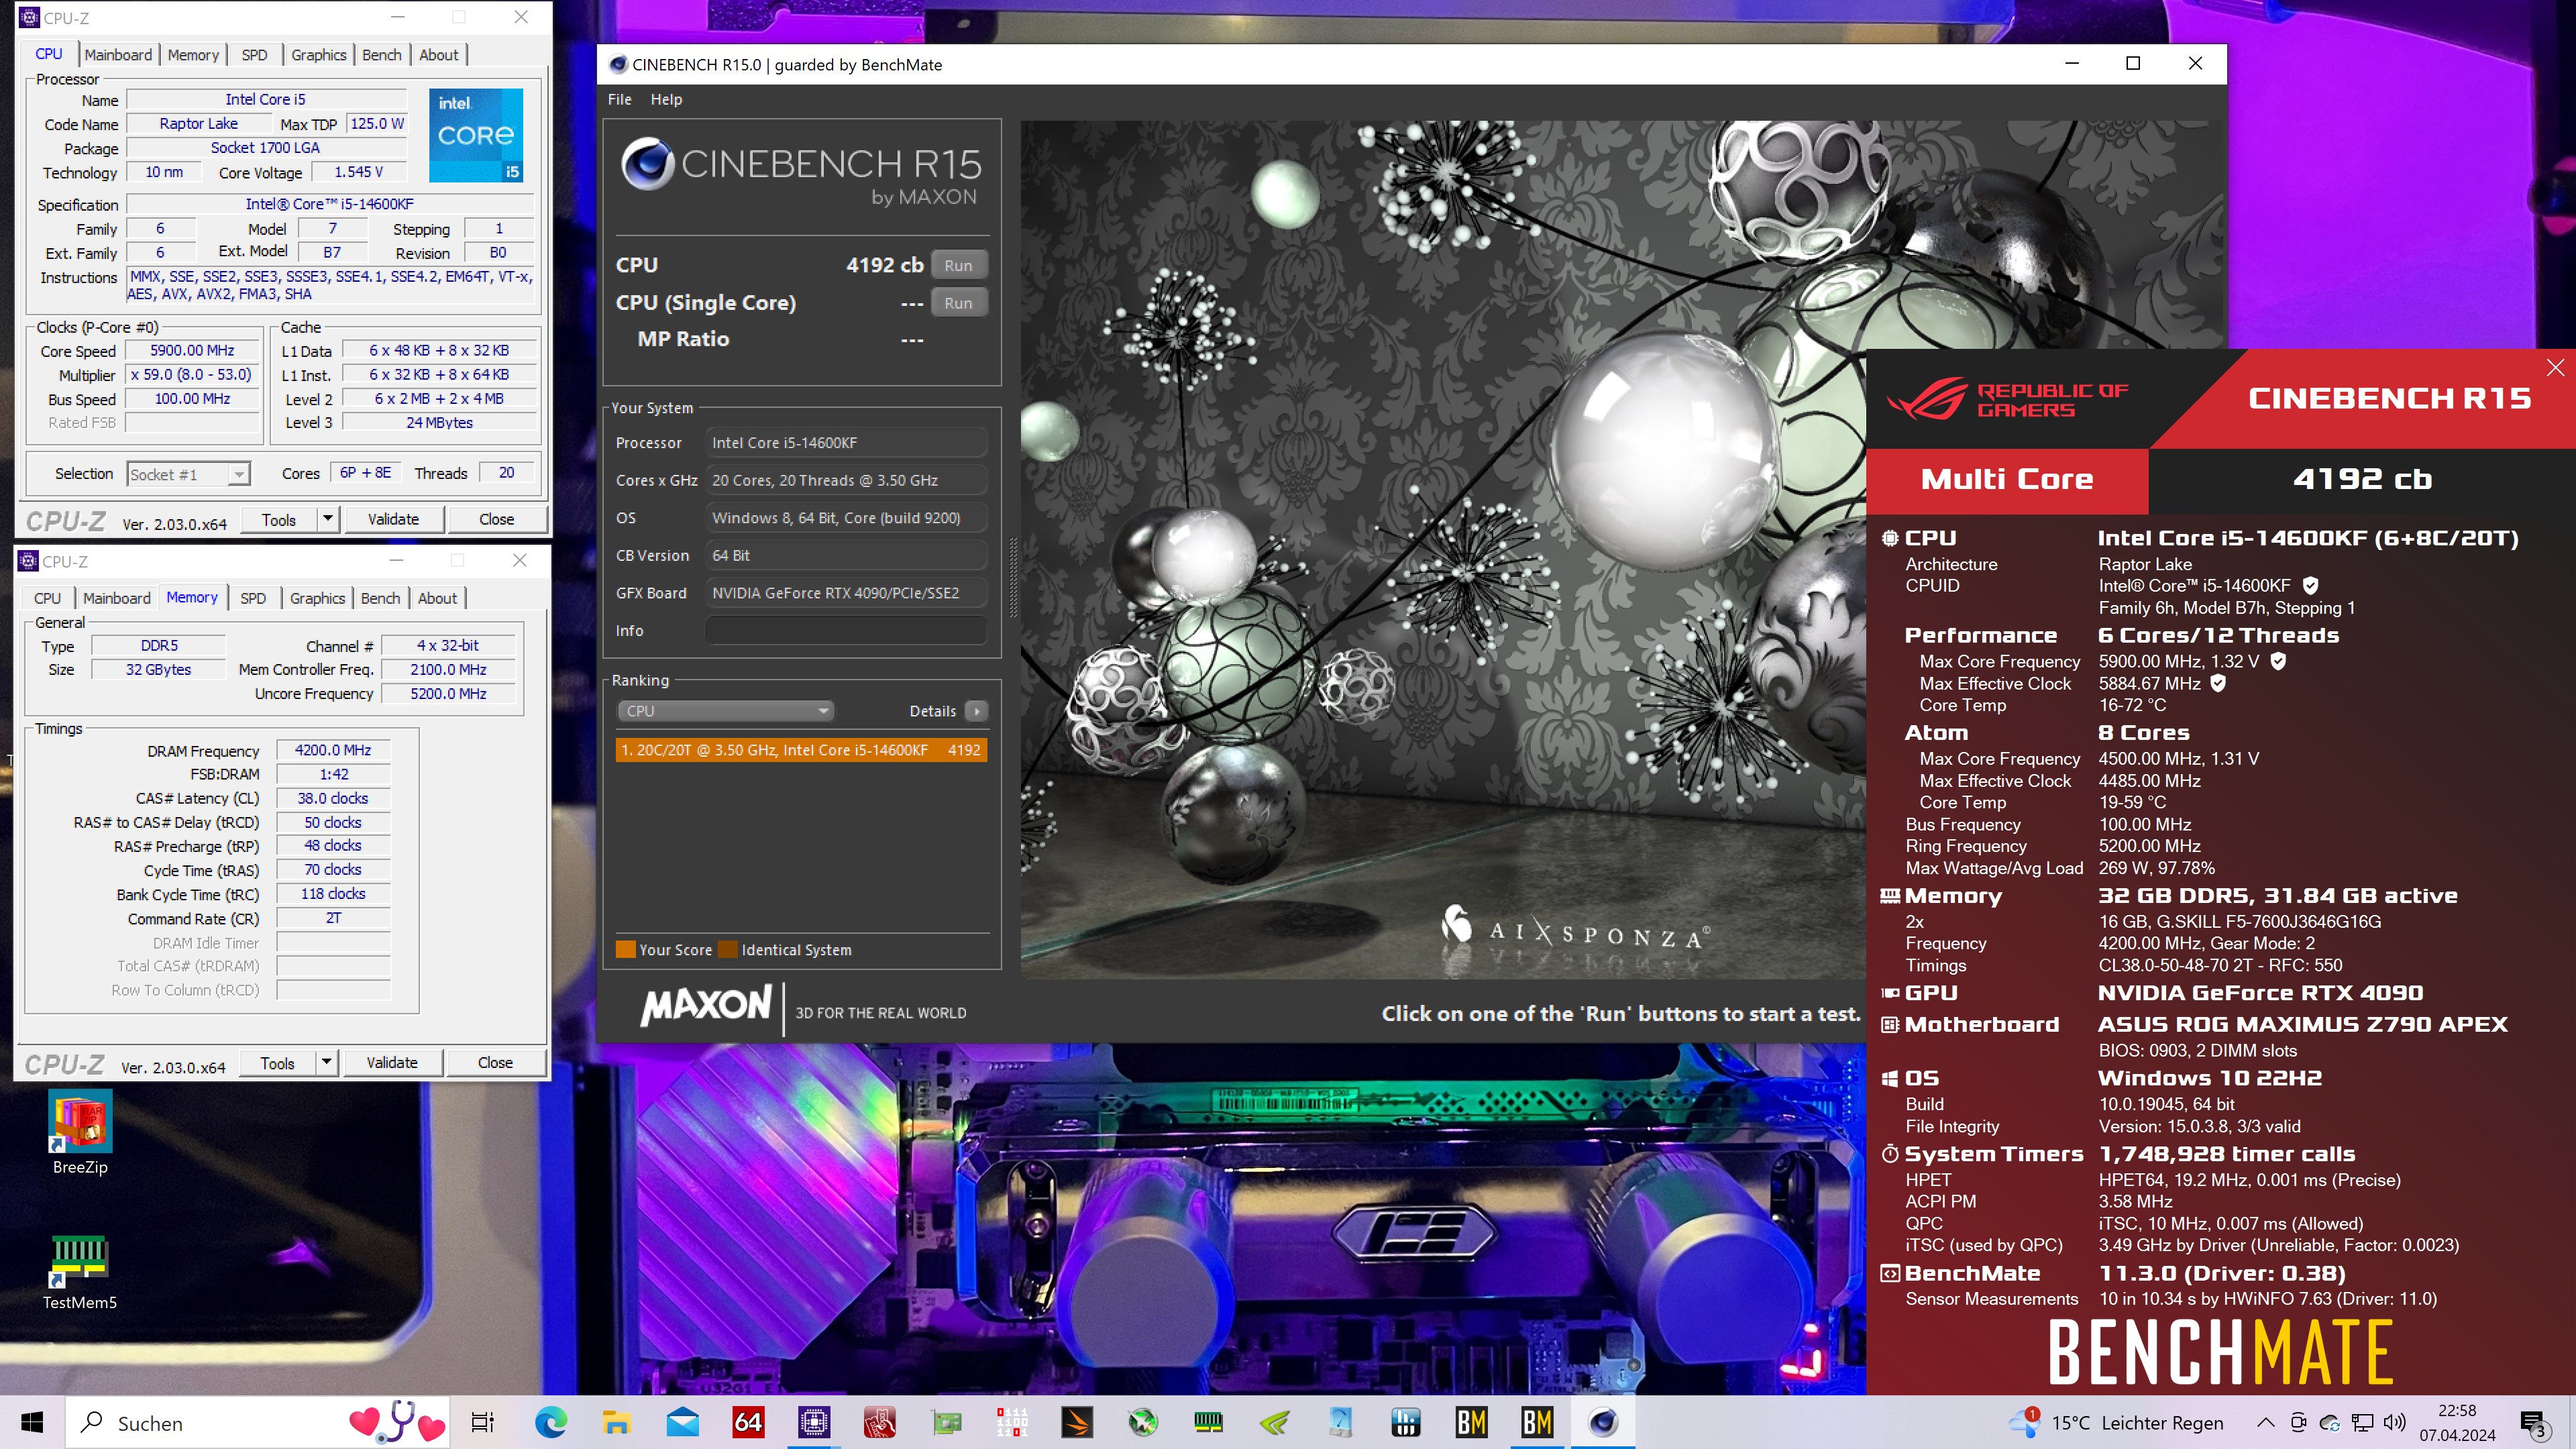Click the red binary digits taskbar icon

[x=1012, y=1422]
